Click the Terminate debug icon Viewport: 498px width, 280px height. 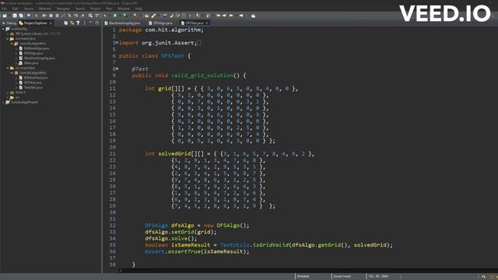click(x=57, y=16)
